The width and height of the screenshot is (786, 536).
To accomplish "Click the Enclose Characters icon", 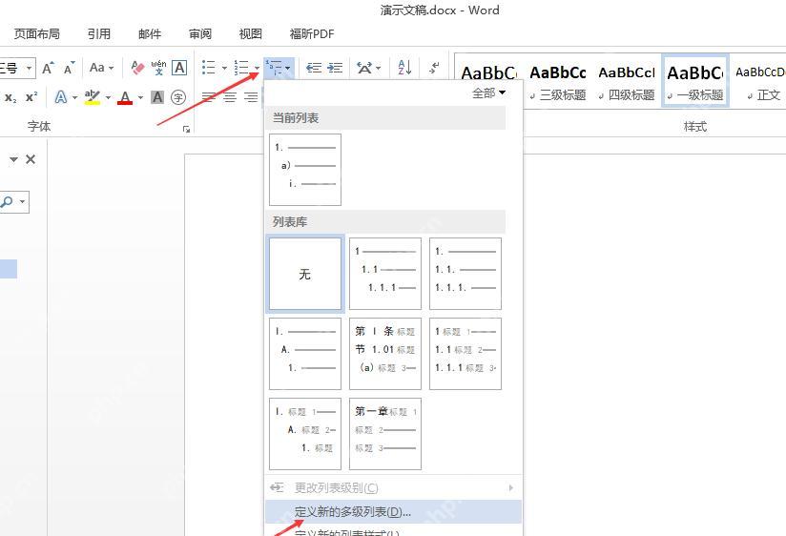I will point(178,96).
